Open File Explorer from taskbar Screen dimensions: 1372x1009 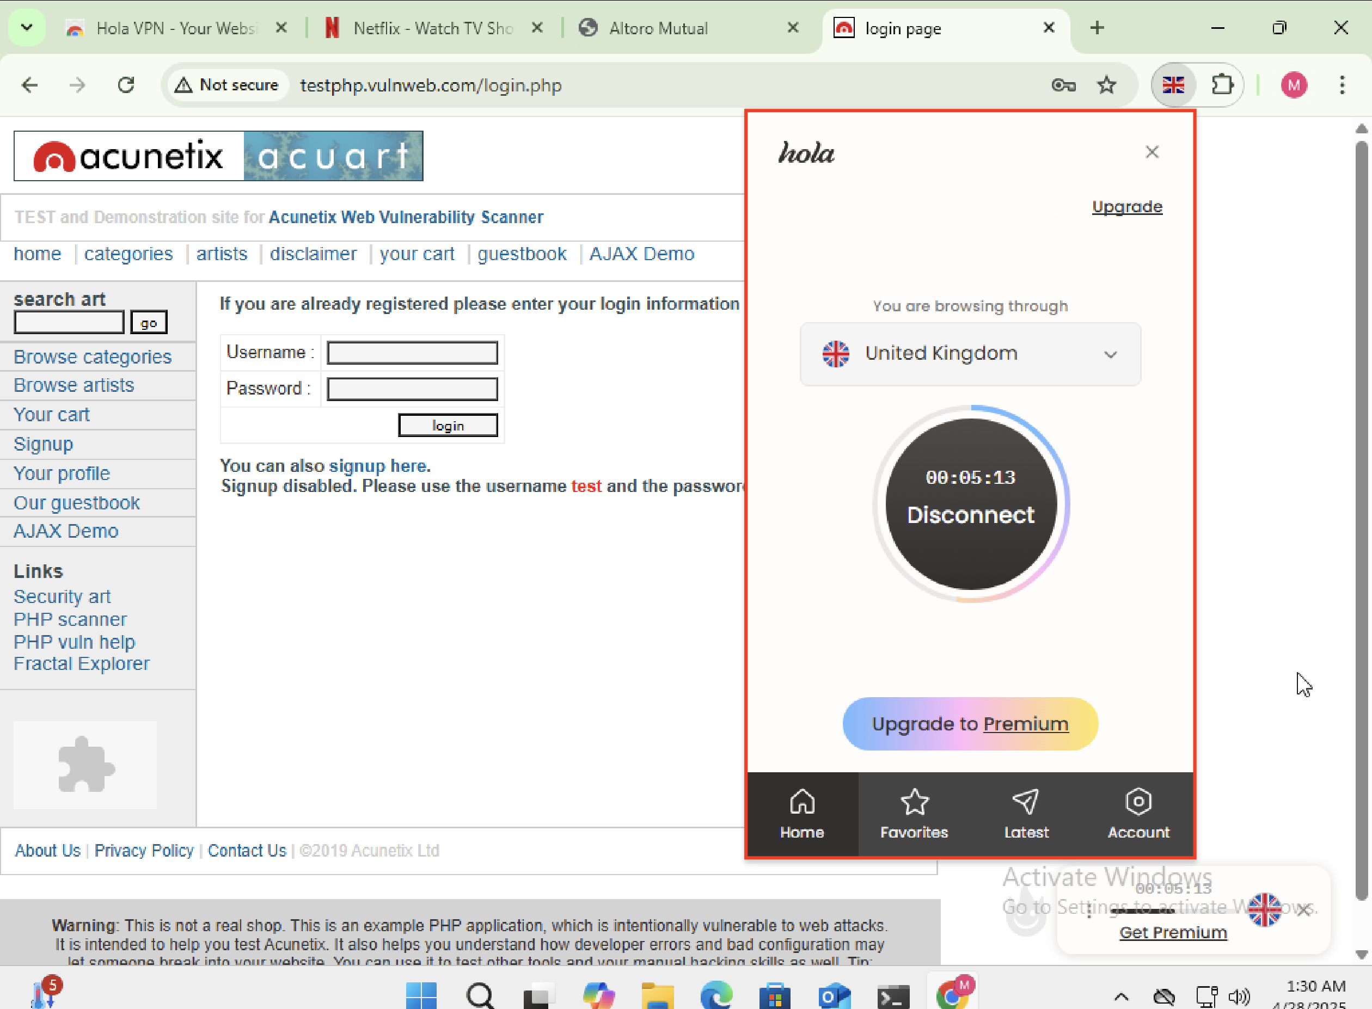pos(657,995)
